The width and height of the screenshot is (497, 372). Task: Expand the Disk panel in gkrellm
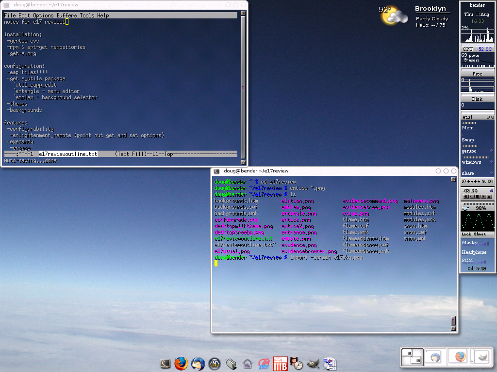click(x=477, y=99)
